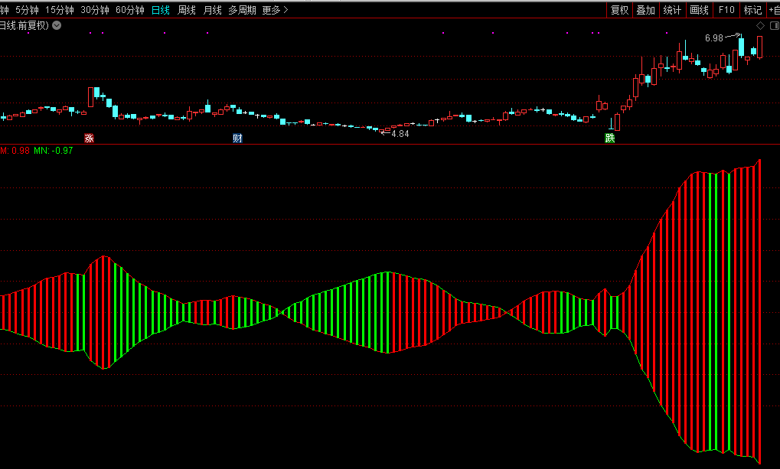Screen dimensions: 780x469
Task: Click the red 涨 event marker icon
Action: tap(90, 138)
